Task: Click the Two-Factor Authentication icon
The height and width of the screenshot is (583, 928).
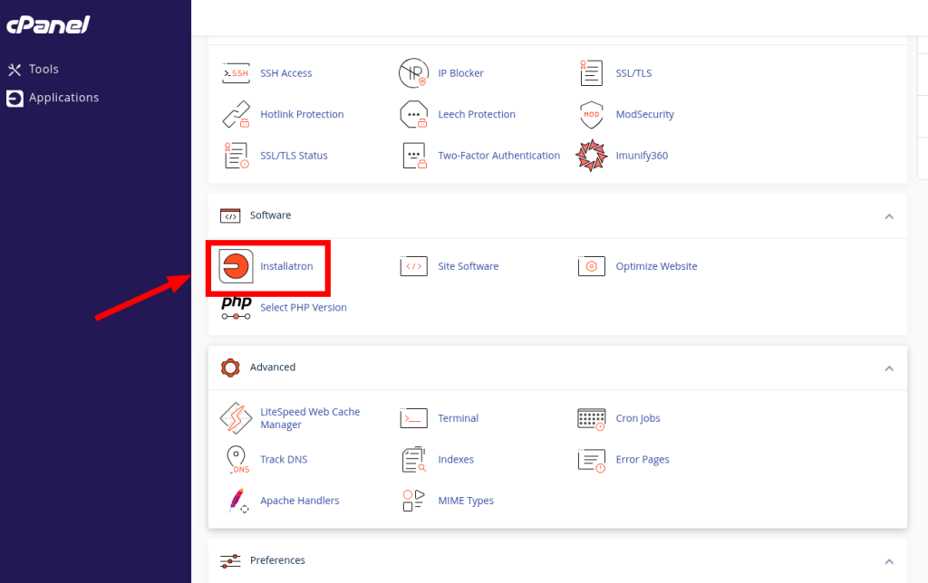Action: [413, 156]
